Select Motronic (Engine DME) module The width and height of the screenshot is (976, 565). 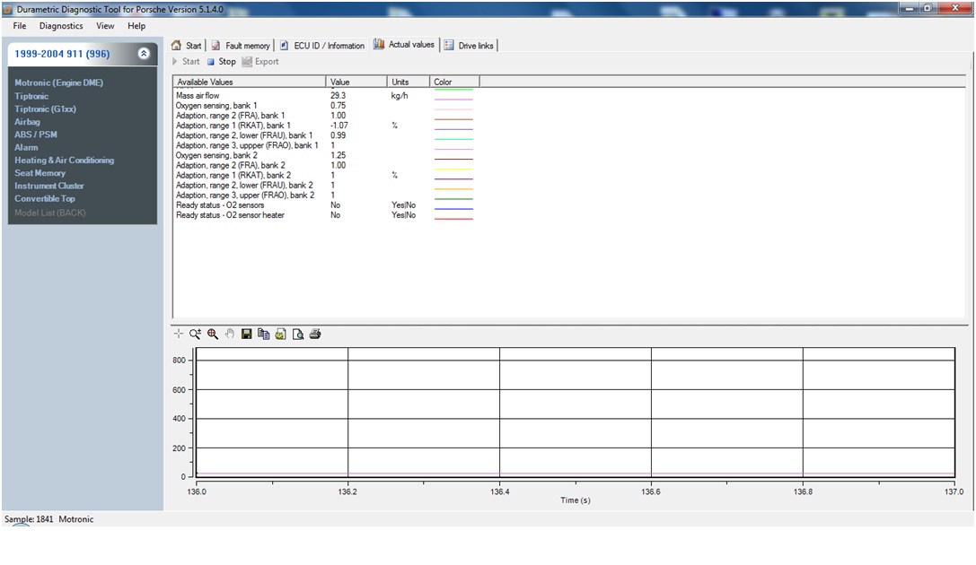[58, 83]
